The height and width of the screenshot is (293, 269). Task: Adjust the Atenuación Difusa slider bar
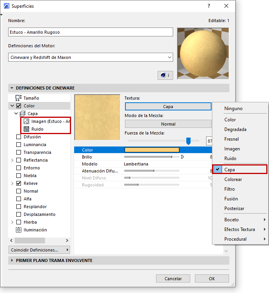152,171
